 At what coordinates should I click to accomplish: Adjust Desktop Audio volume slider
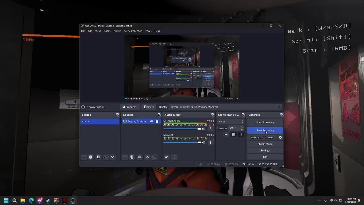(182, 129)
